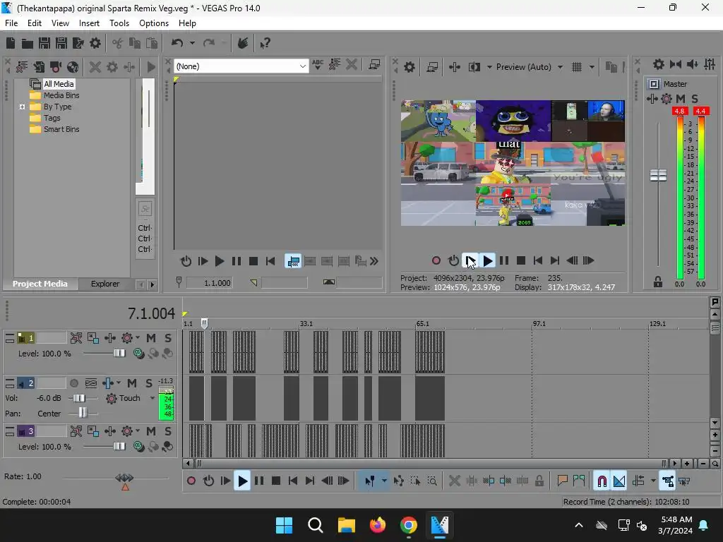Viewport: 723px width, 542px height.
Task: Mute video track 3
Action: [151, 431]
